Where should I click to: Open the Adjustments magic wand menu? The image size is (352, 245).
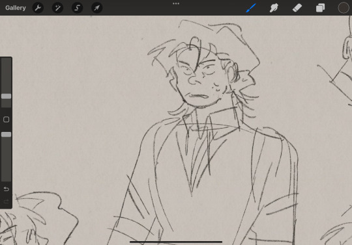point(58,8)
